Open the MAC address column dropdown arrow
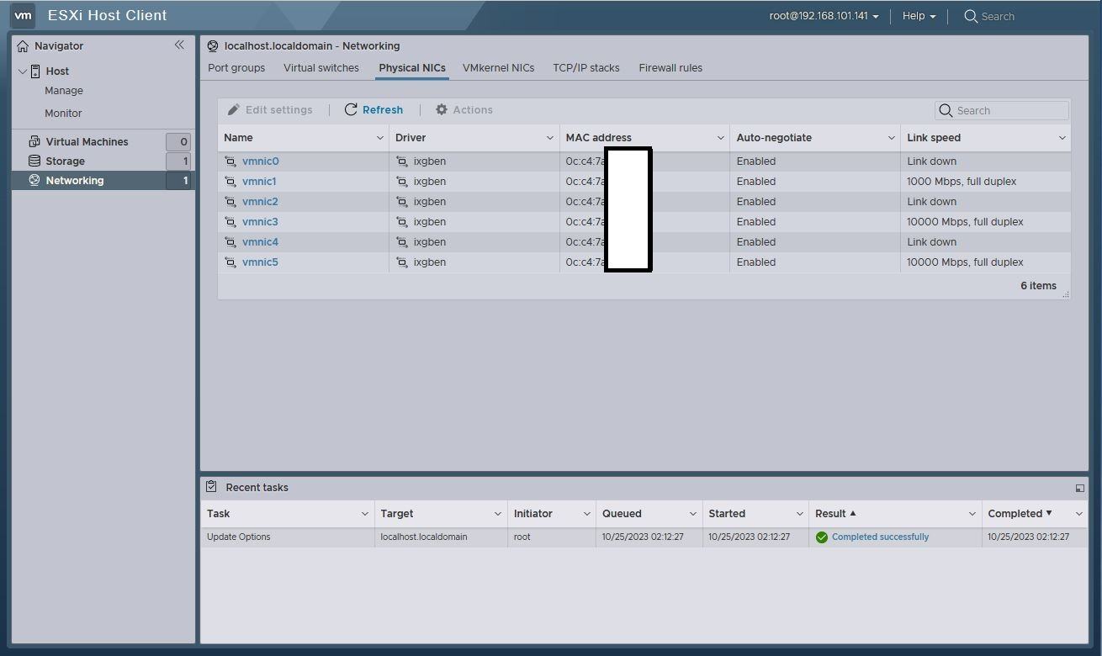Image resolution: width=1102 pixels, height=656 pixels. click(720, 138)
